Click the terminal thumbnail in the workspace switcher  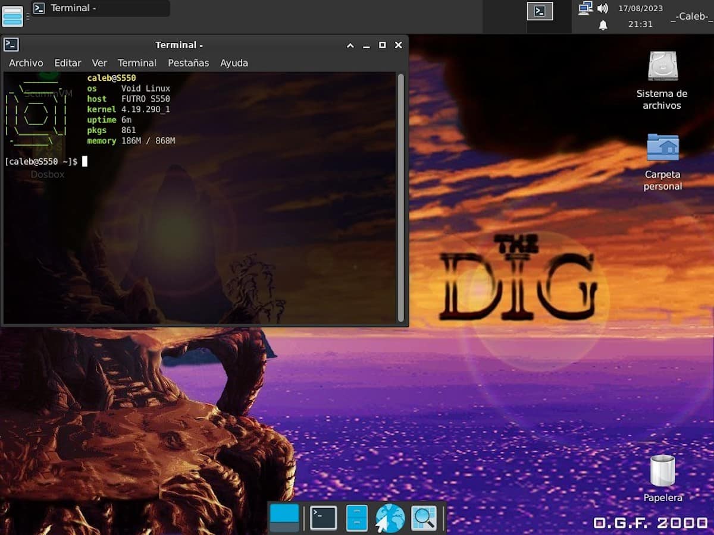pyautogui.click(x=540, y=11)
